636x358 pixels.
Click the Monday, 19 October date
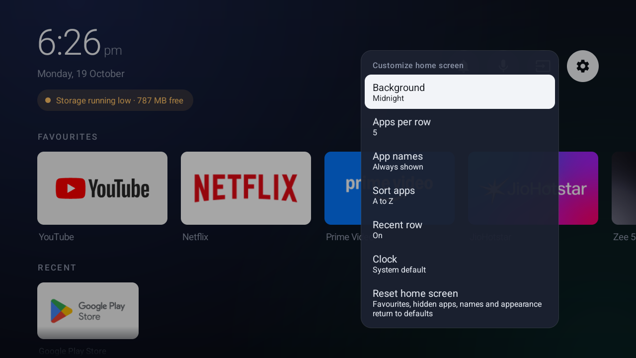click(81, 74)
